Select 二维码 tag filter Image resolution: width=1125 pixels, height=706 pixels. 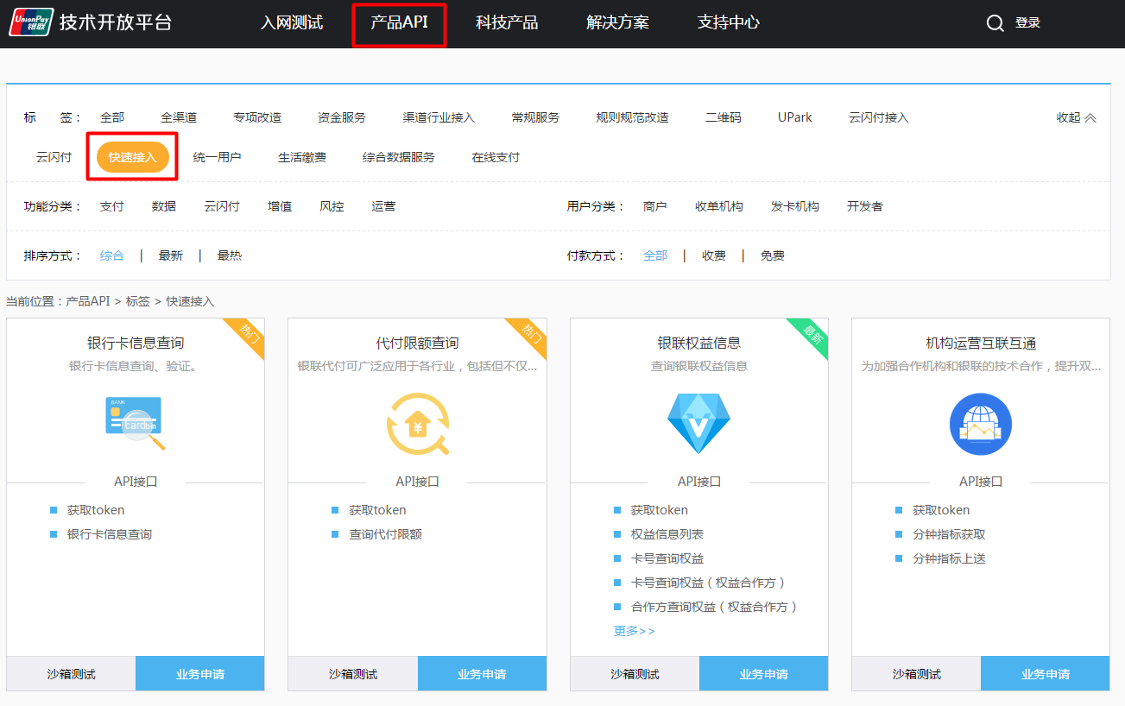(723, 117)
